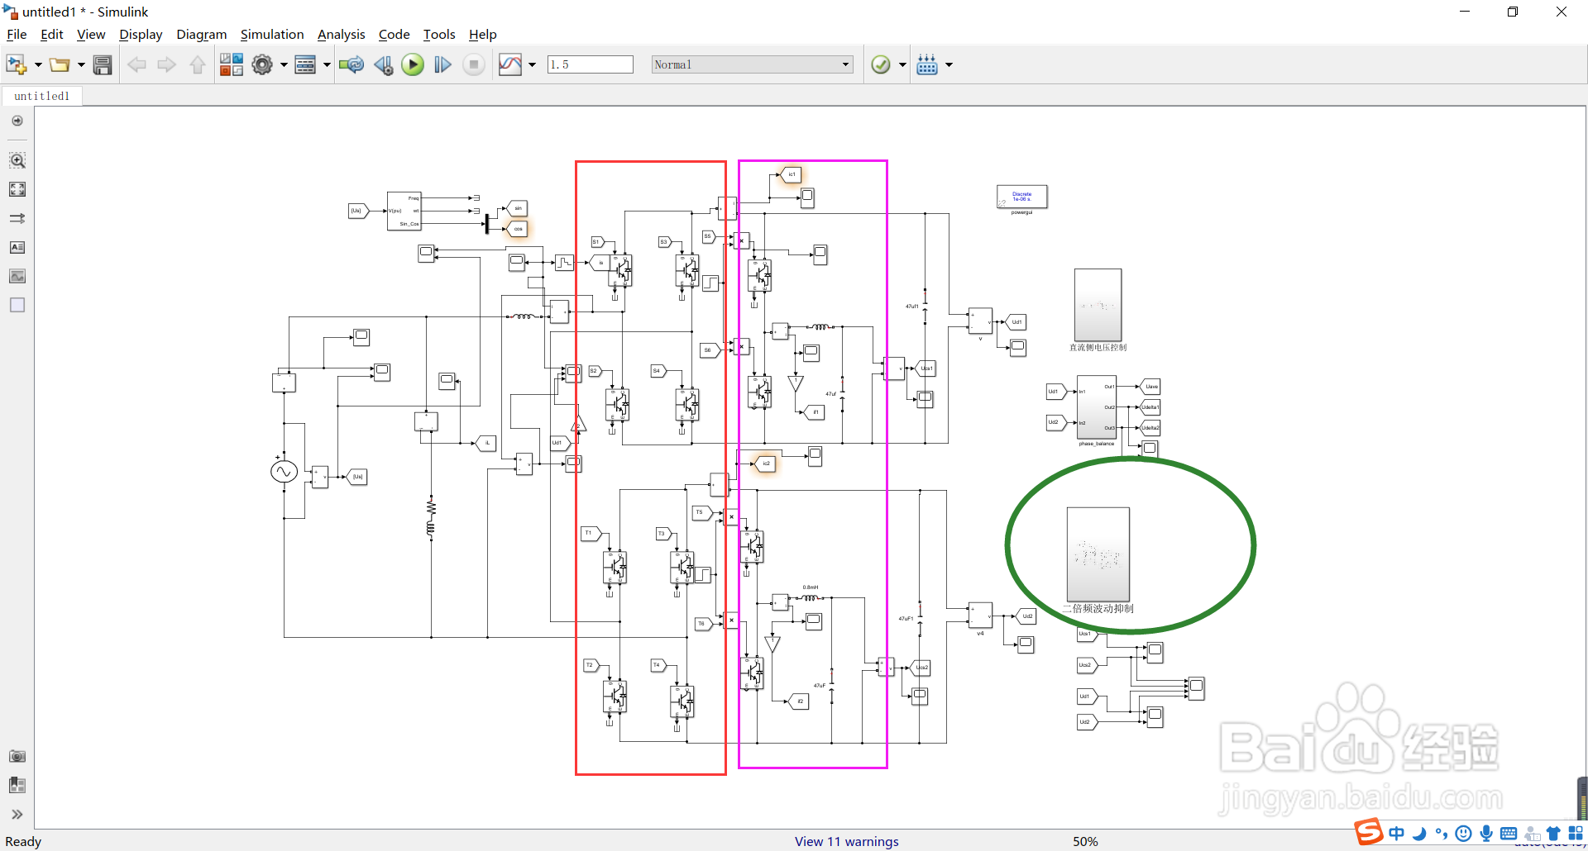
Task: Select the phase_balance subsystem block
Action: (1097, 407)
